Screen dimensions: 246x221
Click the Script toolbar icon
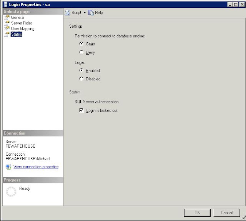pos(68,13)
